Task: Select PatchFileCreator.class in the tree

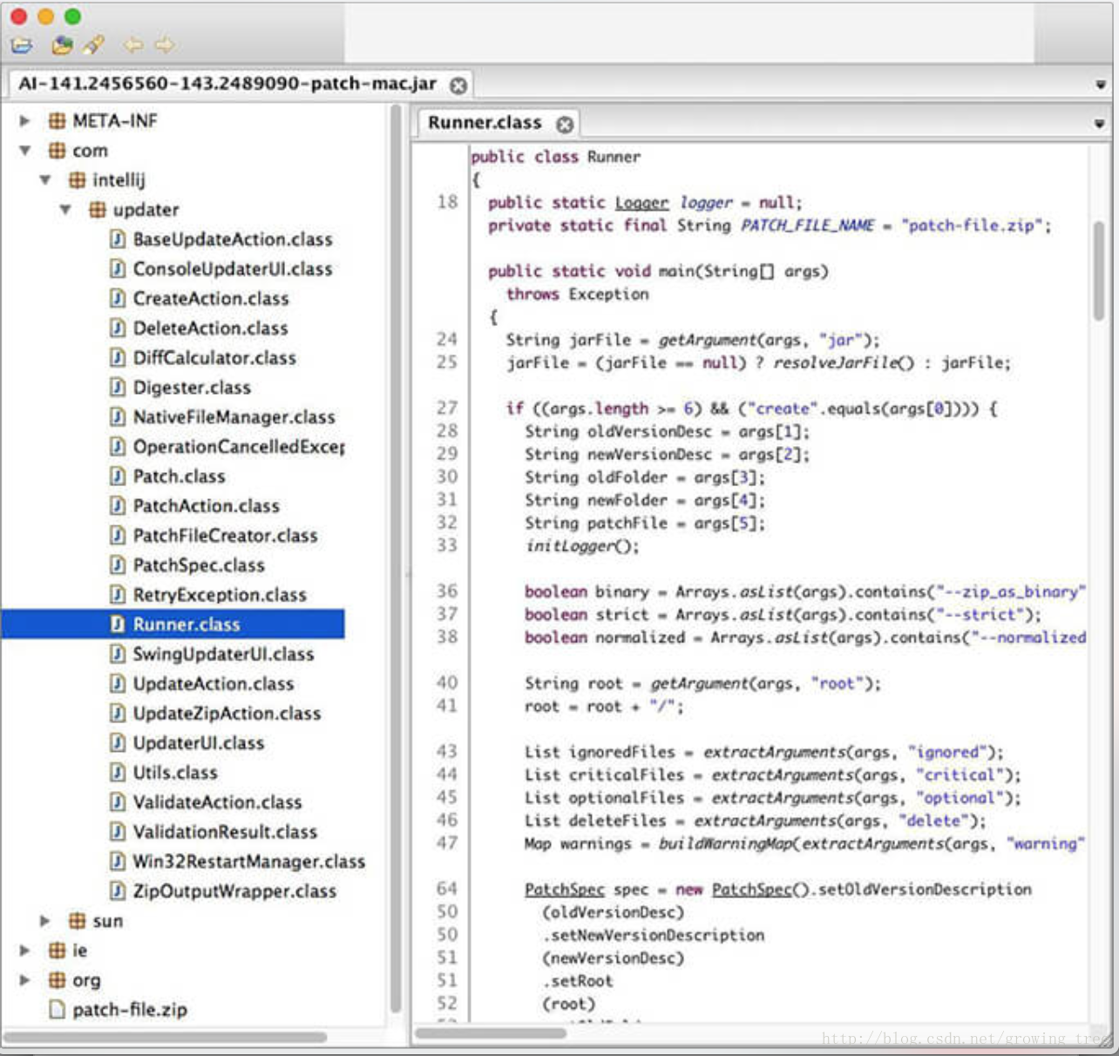Action: coord(225,536)
